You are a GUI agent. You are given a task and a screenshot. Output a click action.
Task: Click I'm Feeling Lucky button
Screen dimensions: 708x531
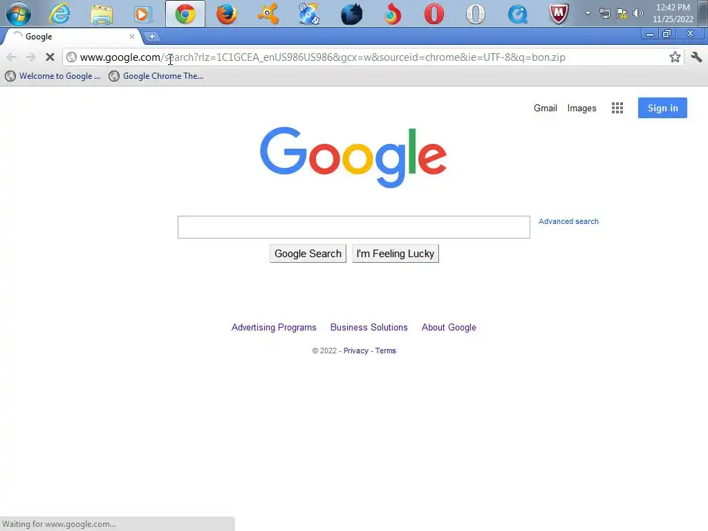(x=395, y=254)
